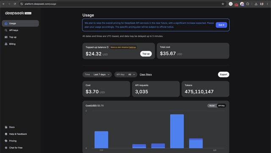Click the extension icon with purple badge
Viewport: 271px width, 153px height.
click(242, 4)
